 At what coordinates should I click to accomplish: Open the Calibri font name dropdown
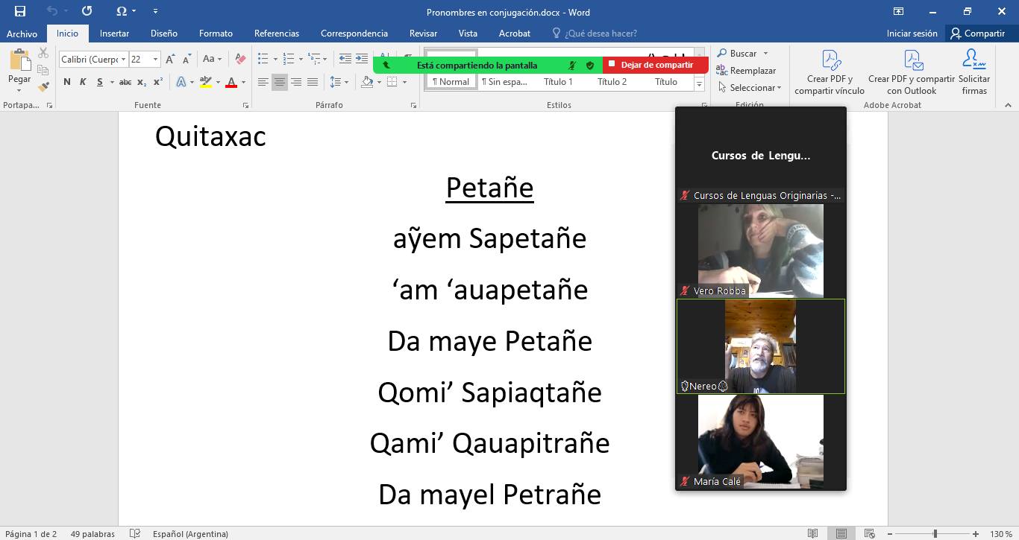122,60
